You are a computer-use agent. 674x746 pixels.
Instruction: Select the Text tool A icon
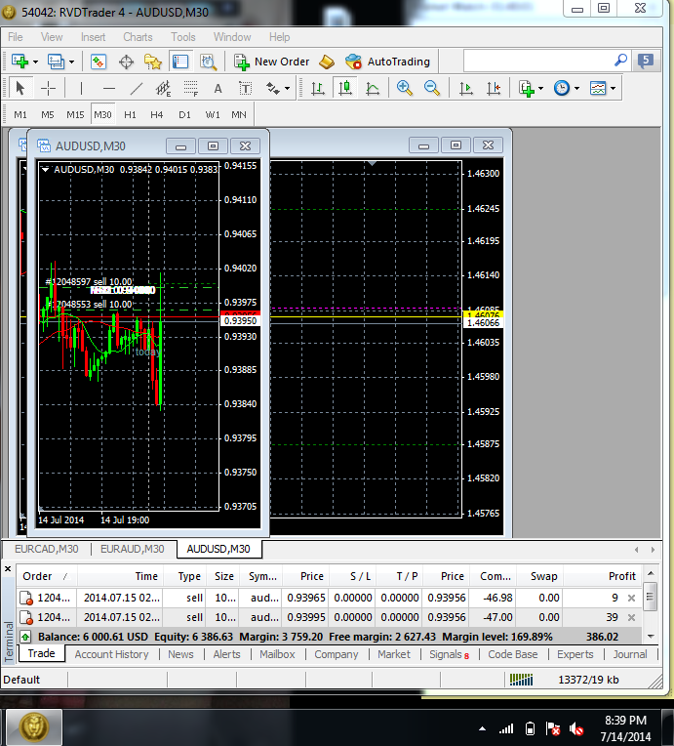tap(218, 89)
